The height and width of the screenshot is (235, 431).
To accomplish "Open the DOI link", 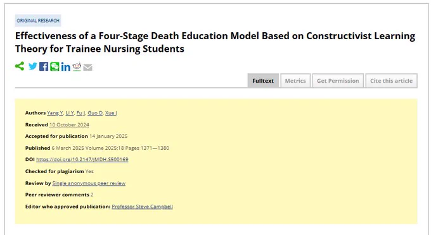I will (x=82, y=159).
